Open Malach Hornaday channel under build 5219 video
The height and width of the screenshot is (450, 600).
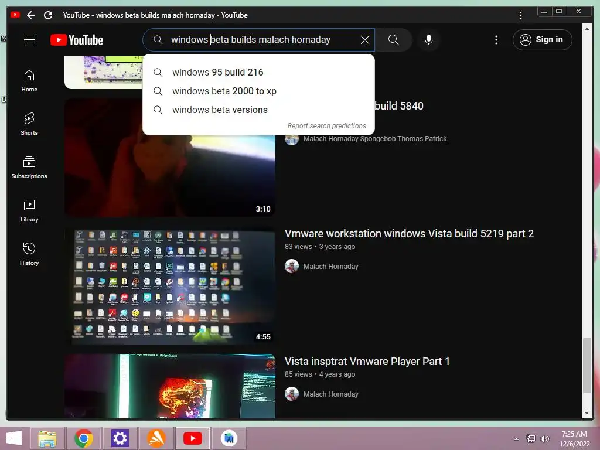click(x=330, y=267)
